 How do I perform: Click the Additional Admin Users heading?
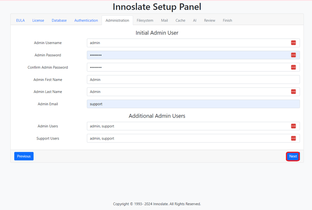coord(157,116)
